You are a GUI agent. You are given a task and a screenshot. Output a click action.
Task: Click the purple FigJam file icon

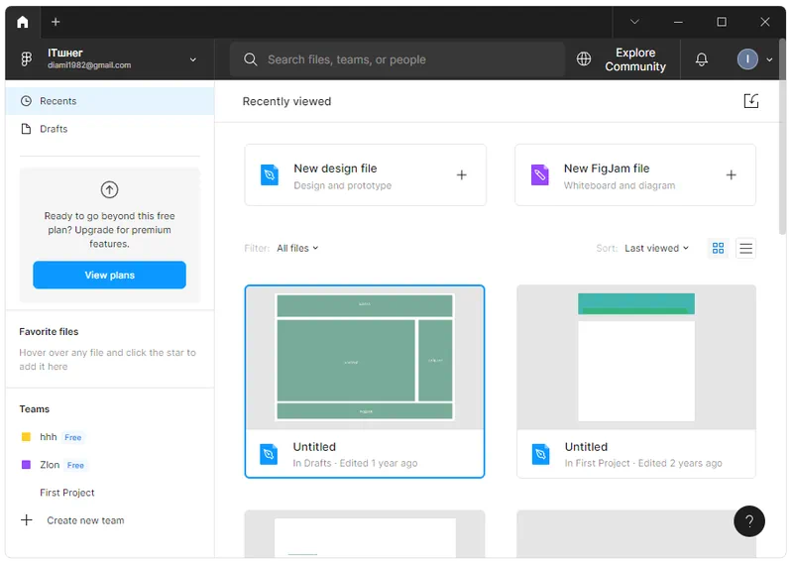539,175
